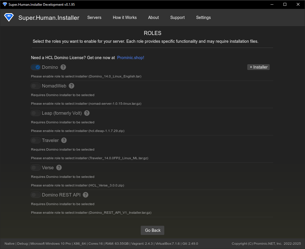Enable the Domino REST API role
305x249 pixels.
tap(35, 195)
